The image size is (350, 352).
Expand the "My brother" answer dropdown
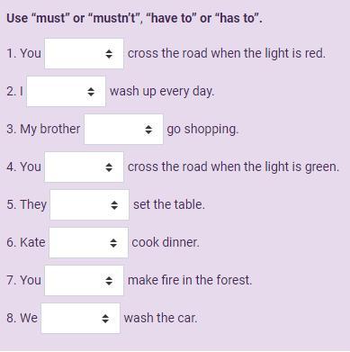[x=123, y=129]
